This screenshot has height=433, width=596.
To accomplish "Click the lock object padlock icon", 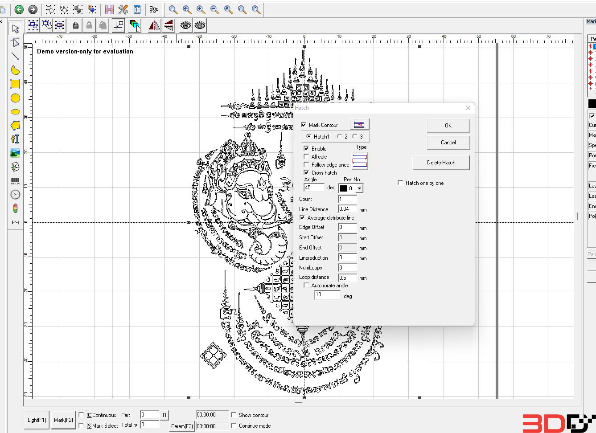I will (76, 25).
